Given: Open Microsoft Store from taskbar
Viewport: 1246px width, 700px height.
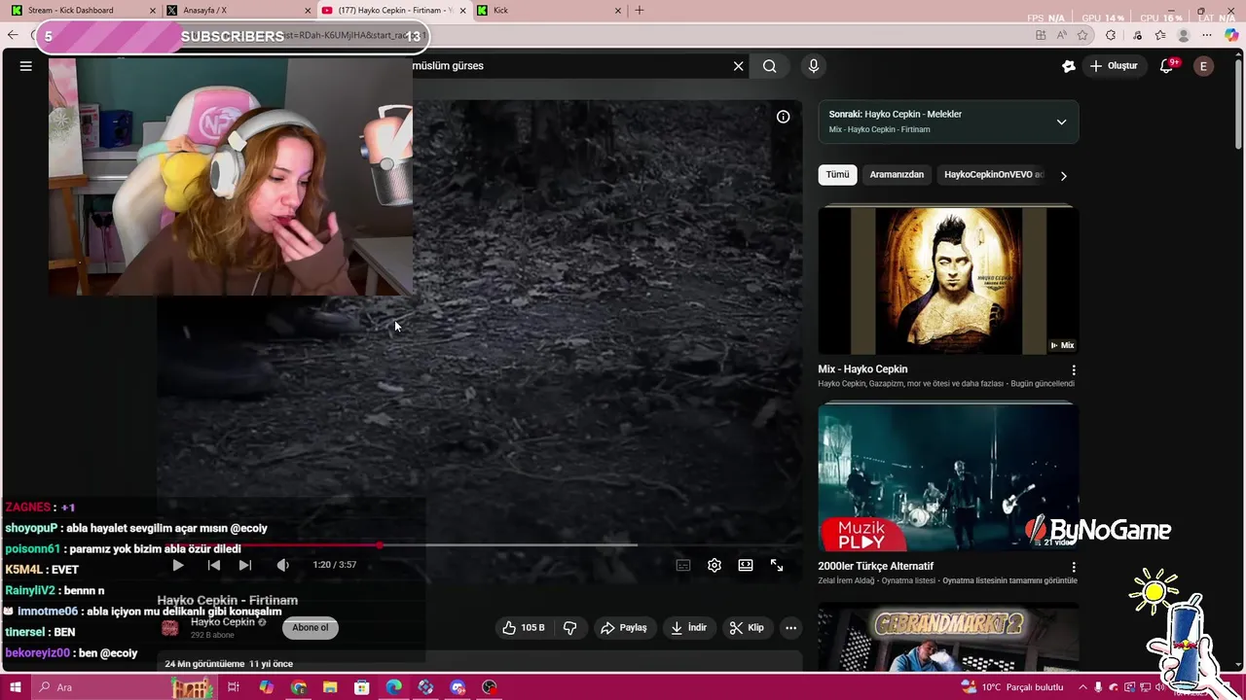Looking at the screenshot, I should tap(362, 687).
